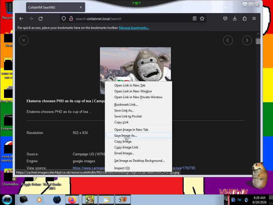
Task: Show hidden tray icons arrow
Action: point(227,200)
